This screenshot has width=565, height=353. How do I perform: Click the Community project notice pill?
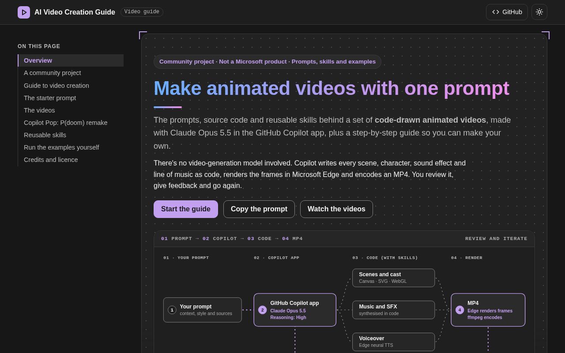coord(267,62)
